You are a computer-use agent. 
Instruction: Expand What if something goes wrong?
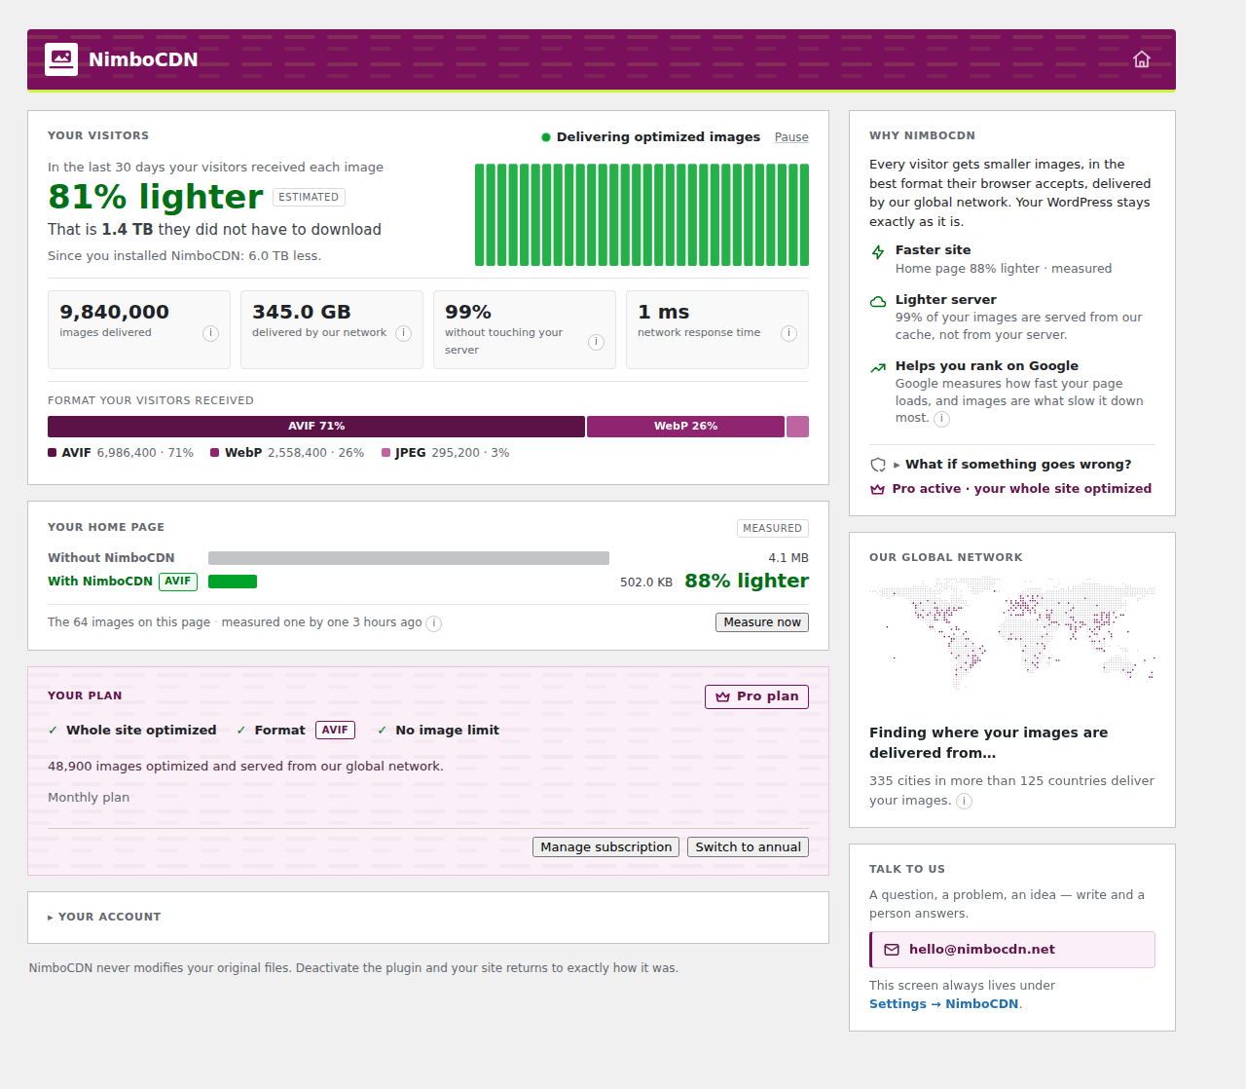coord(1012,465)
